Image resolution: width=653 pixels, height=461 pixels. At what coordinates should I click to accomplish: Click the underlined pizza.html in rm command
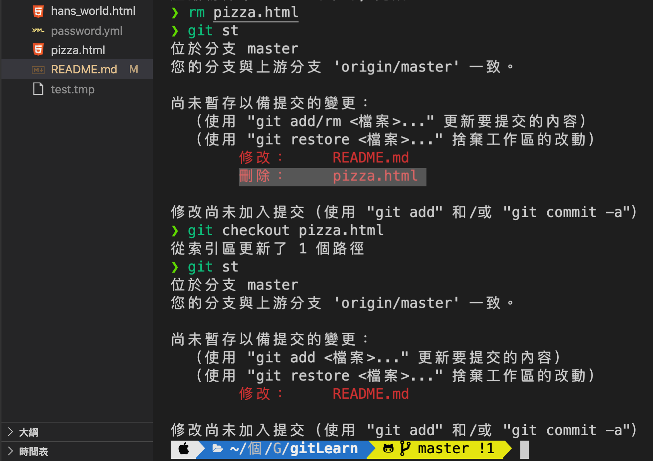(256, 13)
